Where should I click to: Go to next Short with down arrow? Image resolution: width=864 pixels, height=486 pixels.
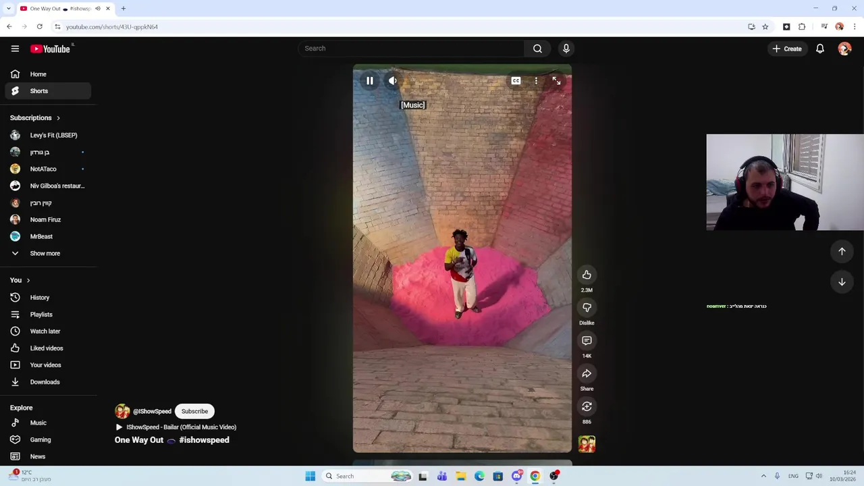point(842,282)
